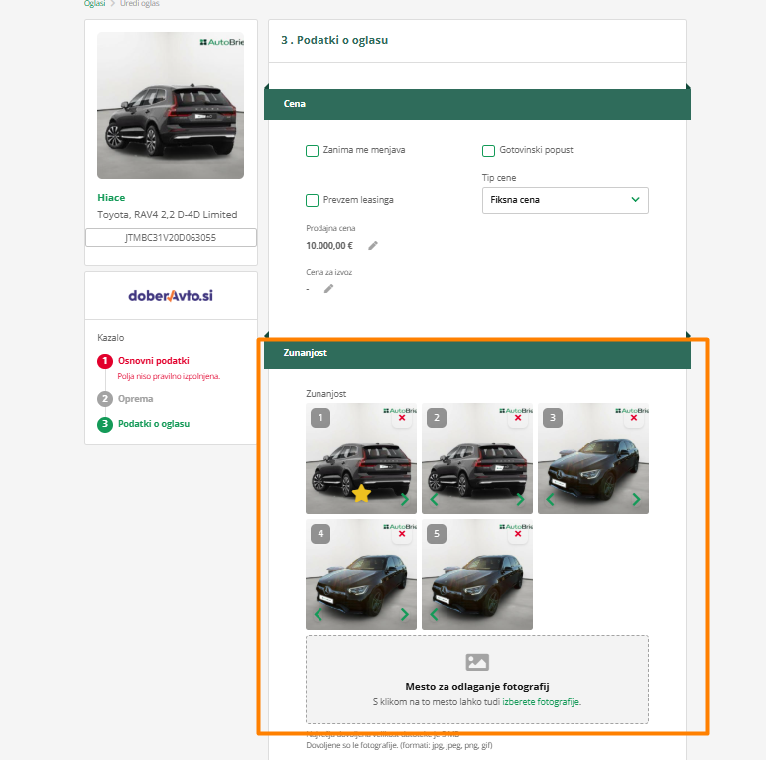Click the Uredi oglas breadcrumb text
This screenshot has height=760, width=766.
tap(140, 3)
